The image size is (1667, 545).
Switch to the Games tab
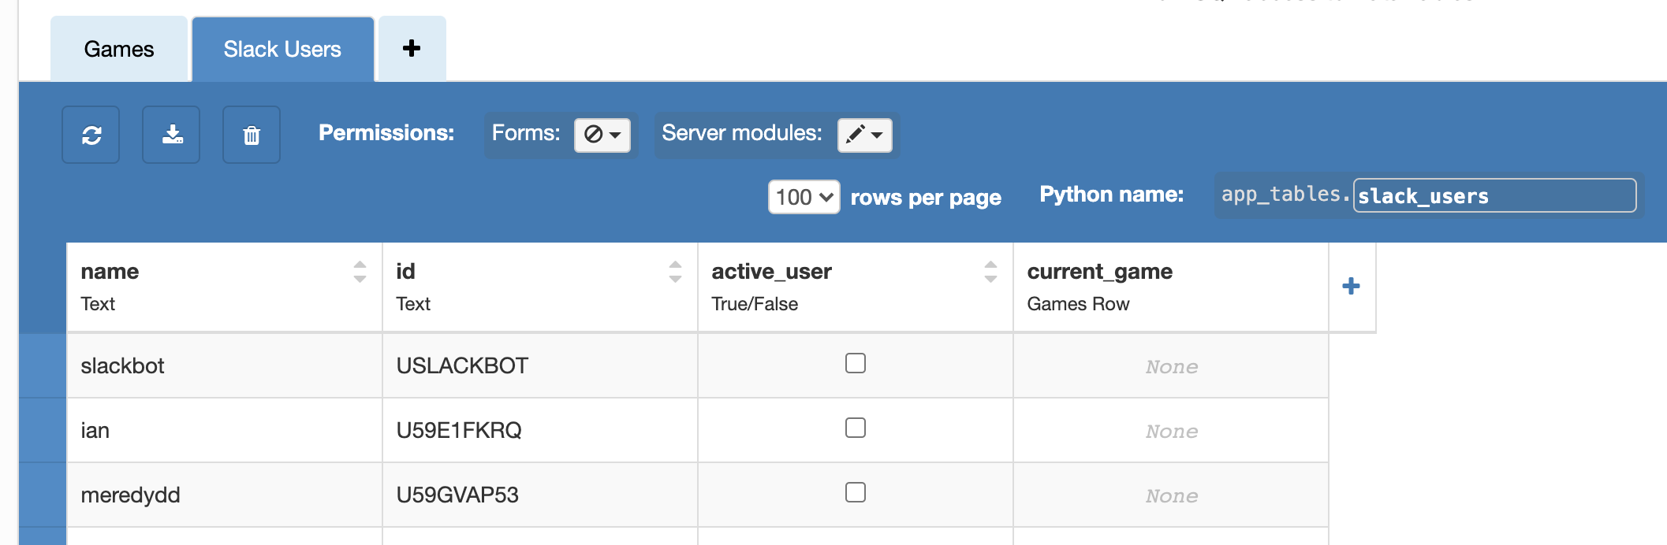coord(119,50)
